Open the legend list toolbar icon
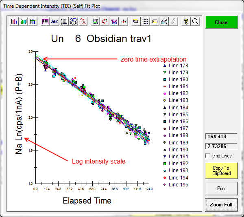This screenshot has height=217, width=244. click(146, 22)
